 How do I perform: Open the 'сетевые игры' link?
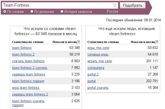point(98,54)
